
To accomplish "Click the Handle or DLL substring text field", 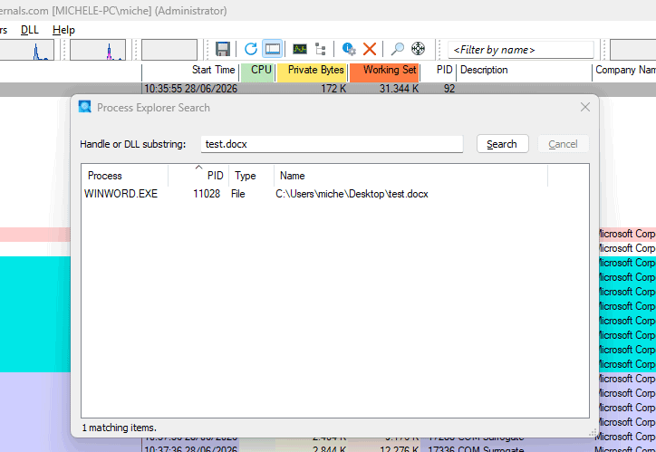I will pos(332,144).
